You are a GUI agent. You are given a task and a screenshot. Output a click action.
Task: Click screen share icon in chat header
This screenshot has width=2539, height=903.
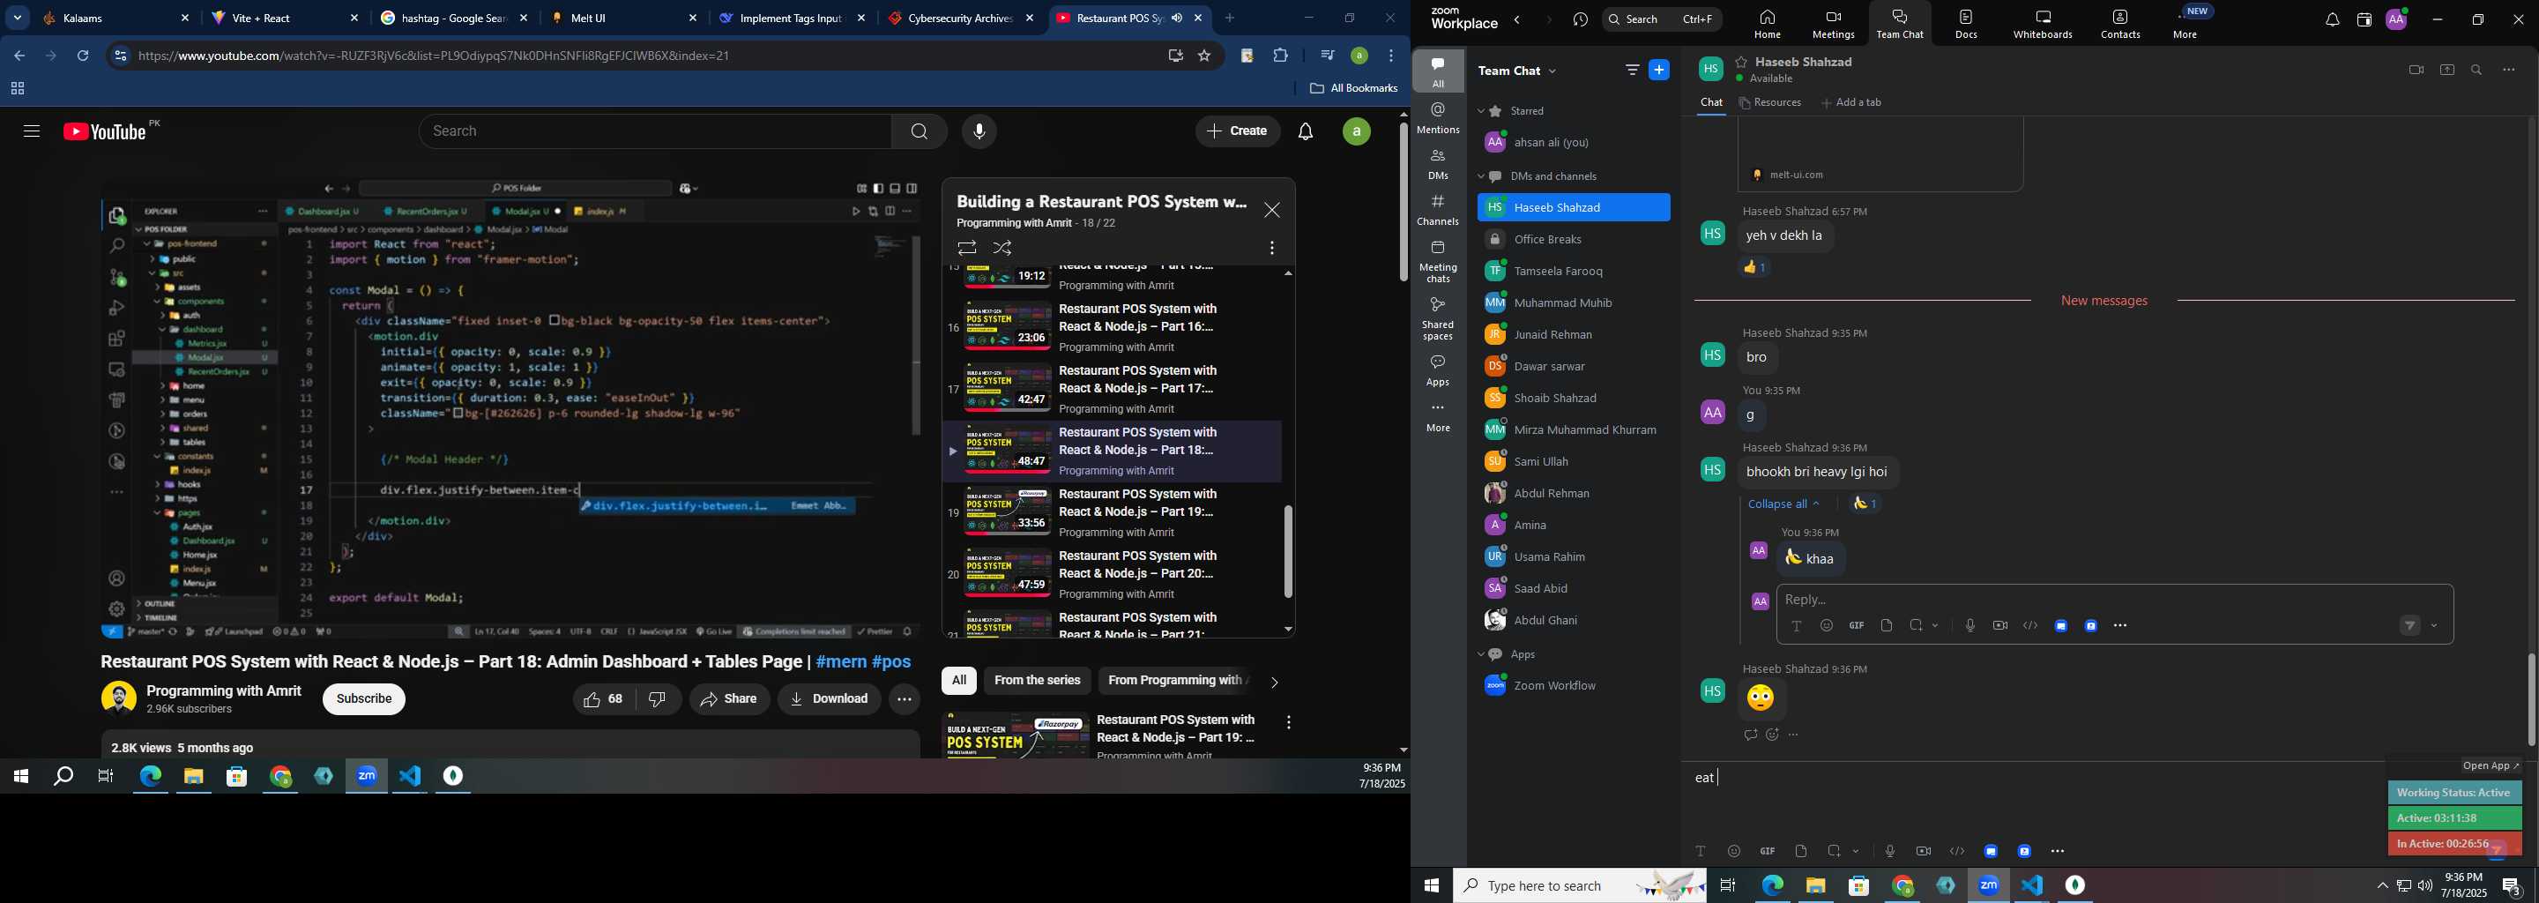tap(2446, 70)
